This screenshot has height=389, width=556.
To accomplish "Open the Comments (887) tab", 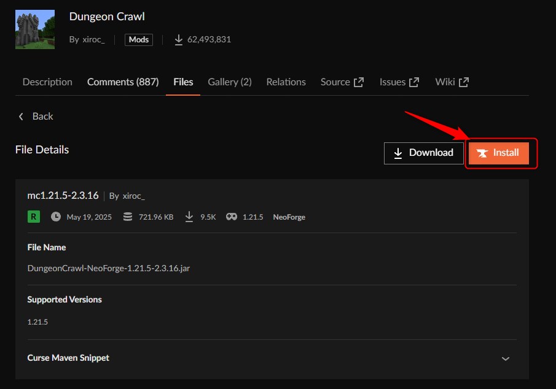I will 123,82.
